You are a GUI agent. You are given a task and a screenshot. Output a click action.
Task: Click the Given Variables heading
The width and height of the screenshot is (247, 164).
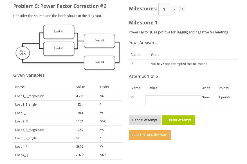coord(28,75)
